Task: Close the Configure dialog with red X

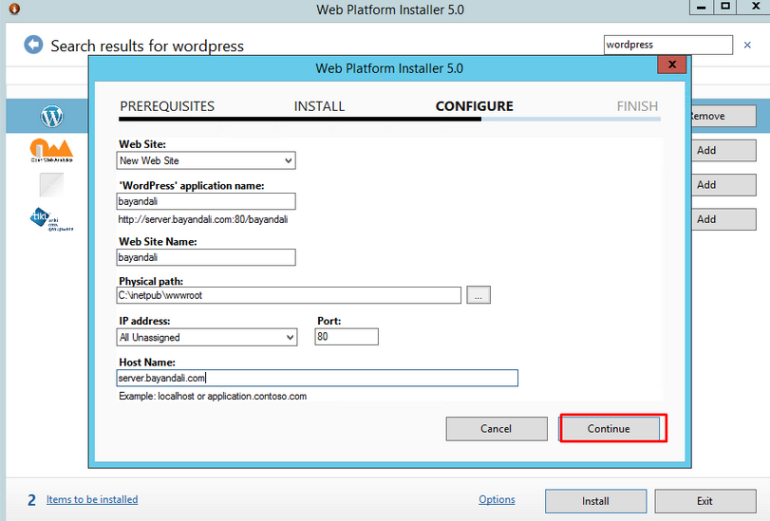Action: [x=672, y=65]
